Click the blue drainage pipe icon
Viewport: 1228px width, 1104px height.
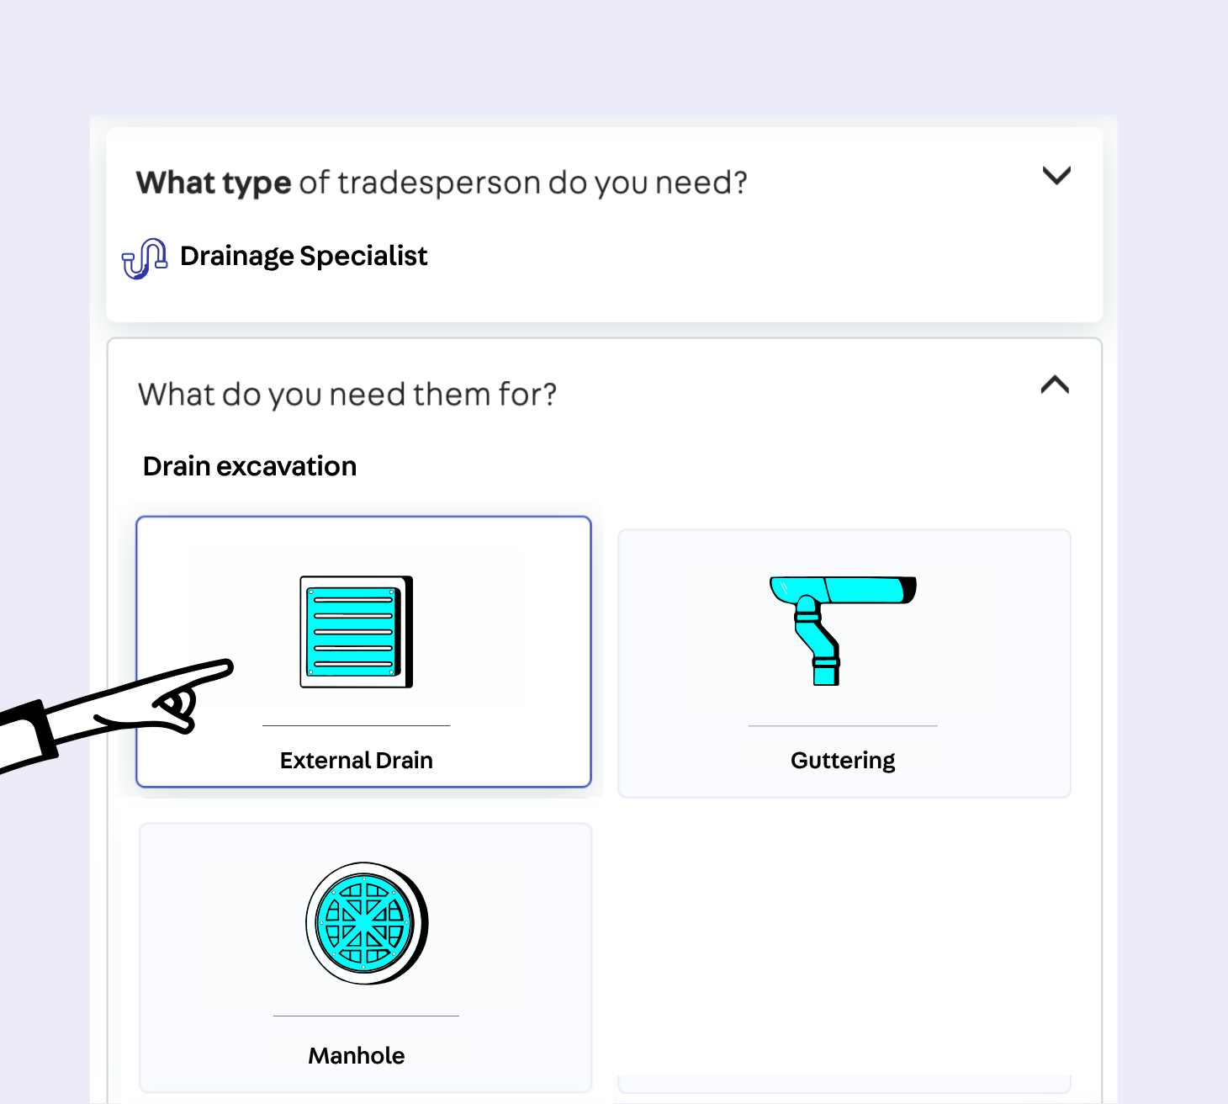[x=144, y=257]
